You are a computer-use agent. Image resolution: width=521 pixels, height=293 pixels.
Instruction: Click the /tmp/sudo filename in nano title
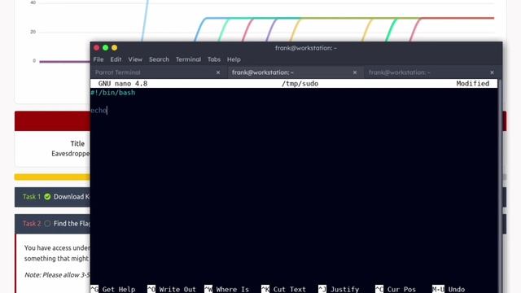[300, 84]
